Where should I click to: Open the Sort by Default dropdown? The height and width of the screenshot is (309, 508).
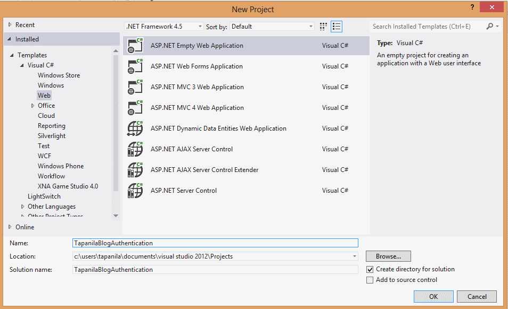[x=272, y=27]
